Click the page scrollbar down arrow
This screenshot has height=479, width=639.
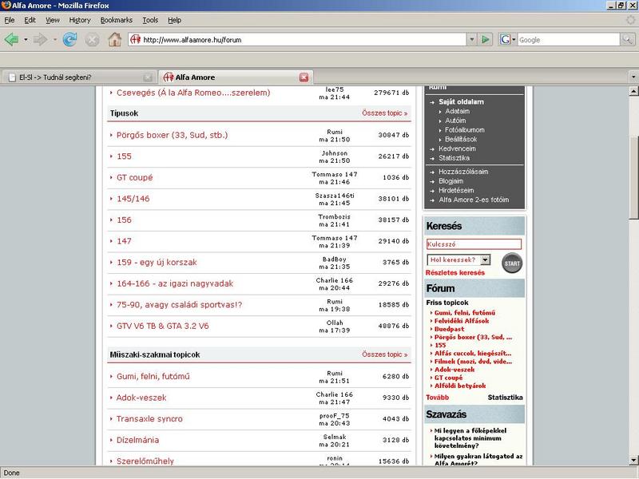[633, 461]
